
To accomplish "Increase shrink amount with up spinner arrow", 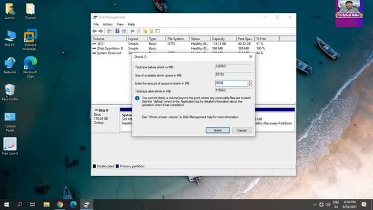I will (x=249, y=82).
